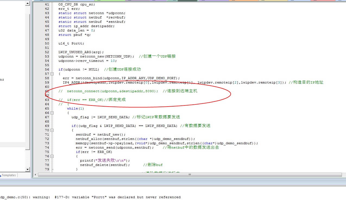Open the Portt warning in build output
Screen dimensions: 346x202
(90, 197)
